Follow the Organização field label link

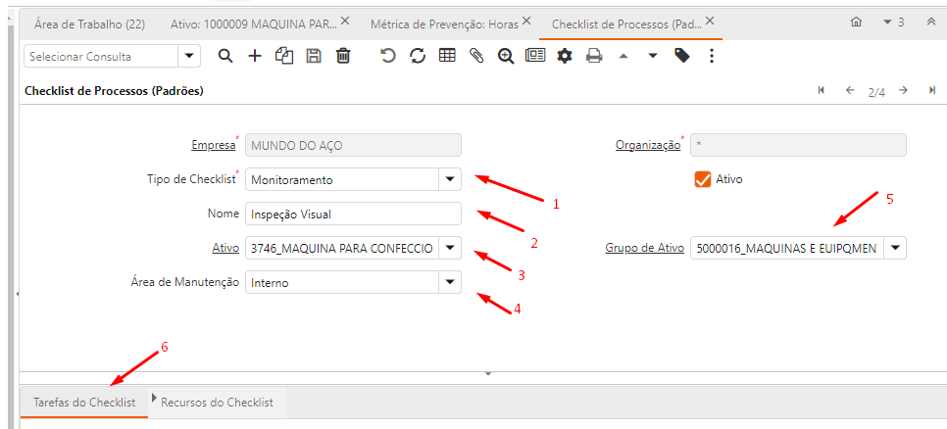click(648, 145)
